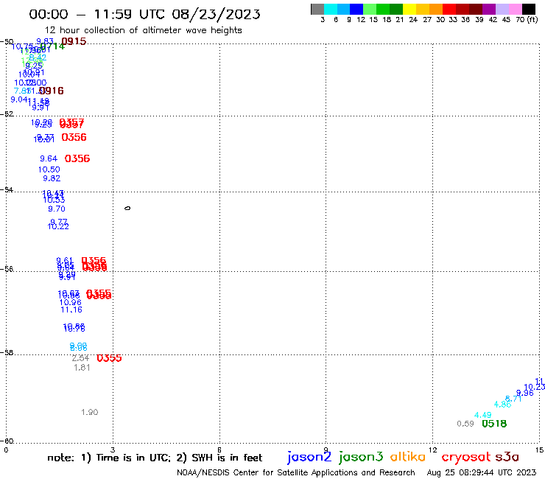Click the green time label '0518'
545x479 pixels.
tap(494, 424)
